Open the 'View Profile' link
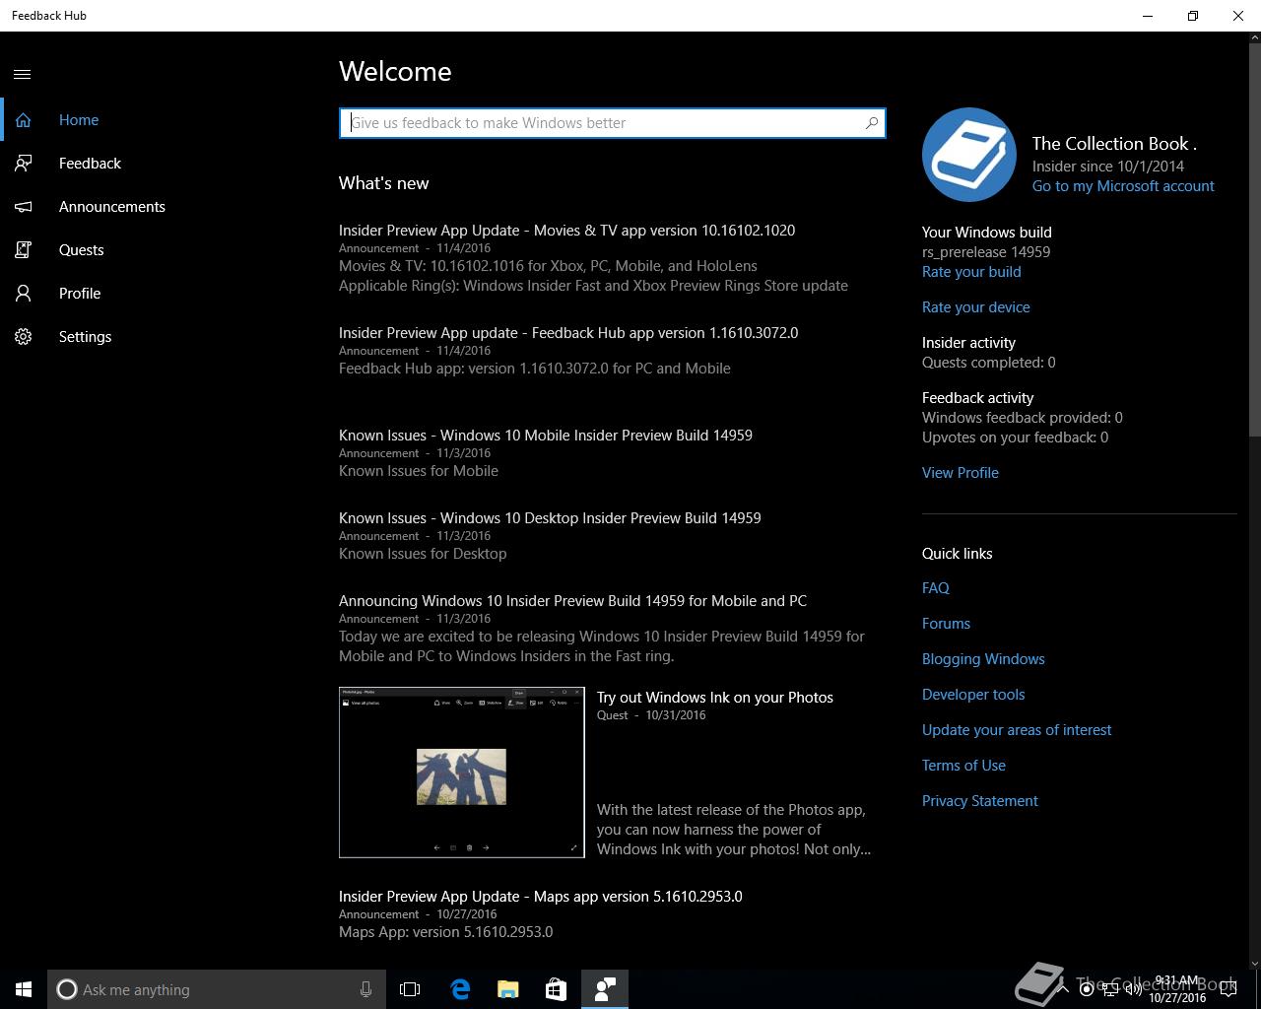The height and width of the screenshot is (1009, 1261). [x=961, y=473]
